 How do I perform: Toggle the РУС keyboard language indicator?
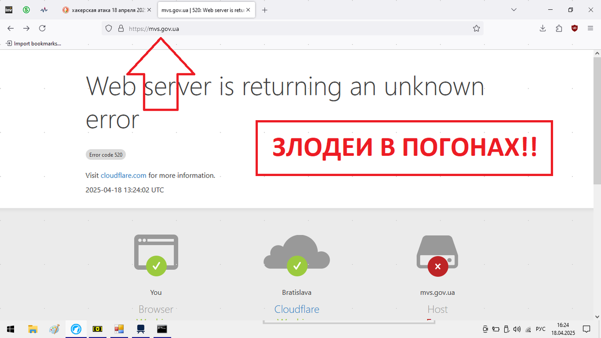pos(540,329)
